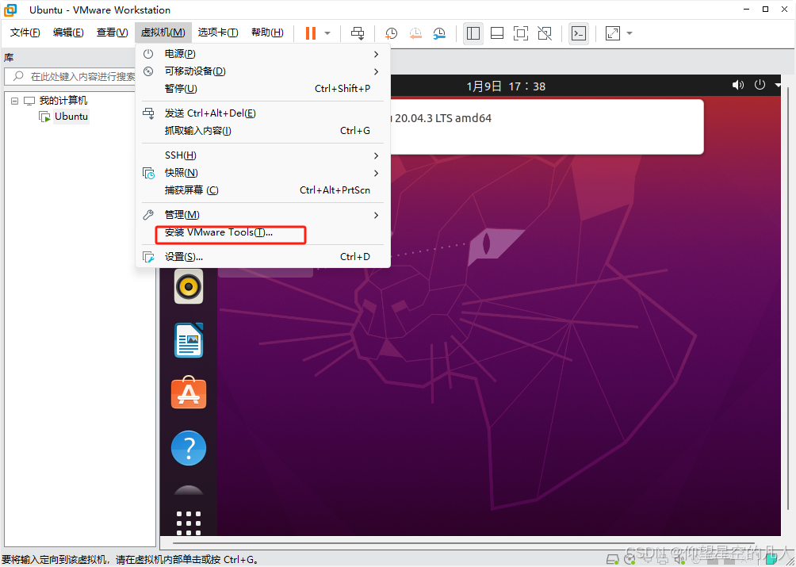The image size is (796, 567).
Task: Choose 发送 Ctrl+Alt+Del(E) menu item
Action: 262,113
